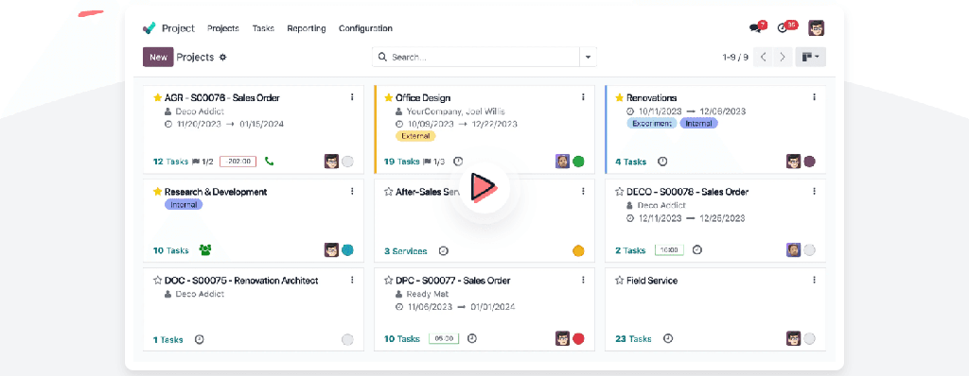Click milestone flag 1/3 on Office Design
The image size is (969, 376).
(433, 162)
